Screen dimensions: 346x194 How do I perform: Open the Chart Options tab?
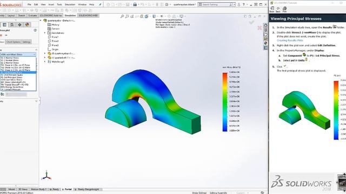click(x=13, y=42)
